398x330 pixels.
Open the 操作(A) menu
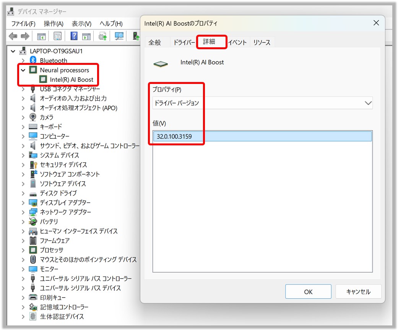click(54, 24)
